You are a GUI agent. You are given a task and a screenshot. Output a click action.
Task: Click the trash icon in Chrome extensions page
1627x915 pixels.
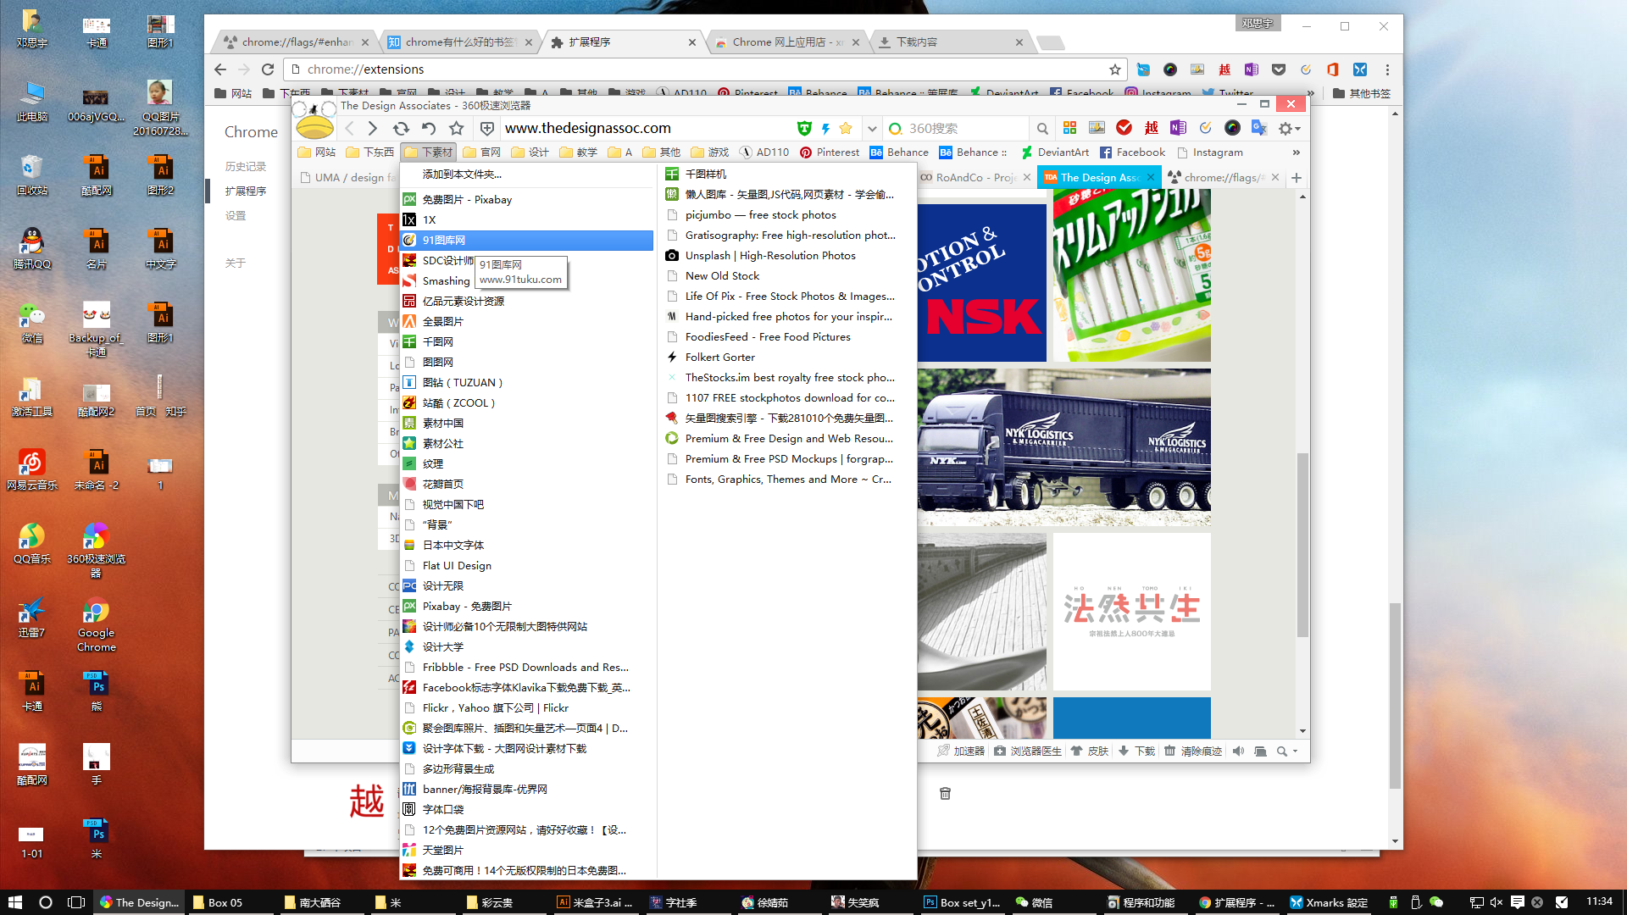pos(945,794)
